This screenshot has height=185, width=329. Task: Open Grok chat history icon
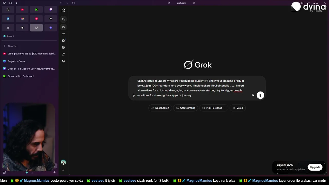63,61
